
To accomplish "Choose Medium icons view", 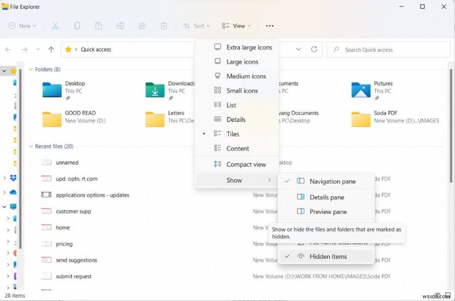I will (237, 76).
